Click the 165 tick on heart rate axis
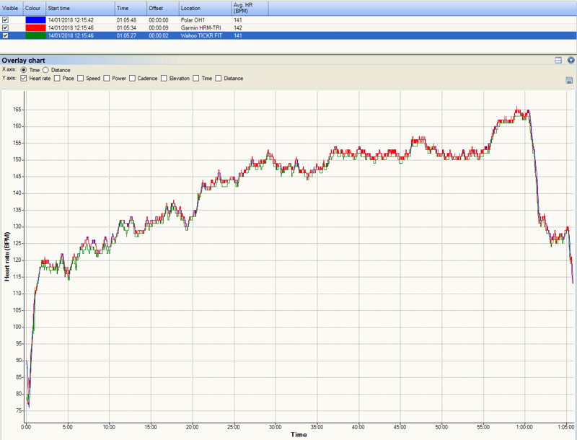The height and width of the screenshot is (440, 577). pos(17,110)
